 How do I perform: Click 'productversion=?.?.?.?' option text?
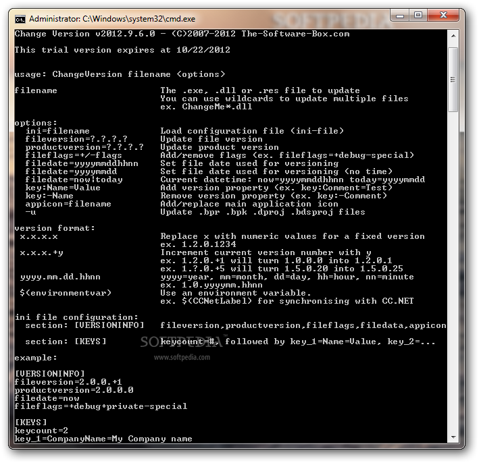[84, 147]
